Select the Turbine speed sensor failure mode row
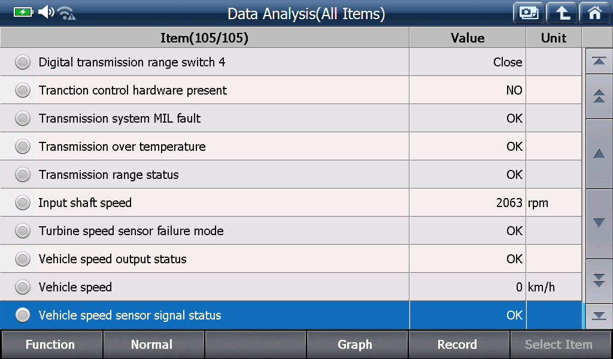The width and height of the screenshot is (613, 359). click(291, 231)
